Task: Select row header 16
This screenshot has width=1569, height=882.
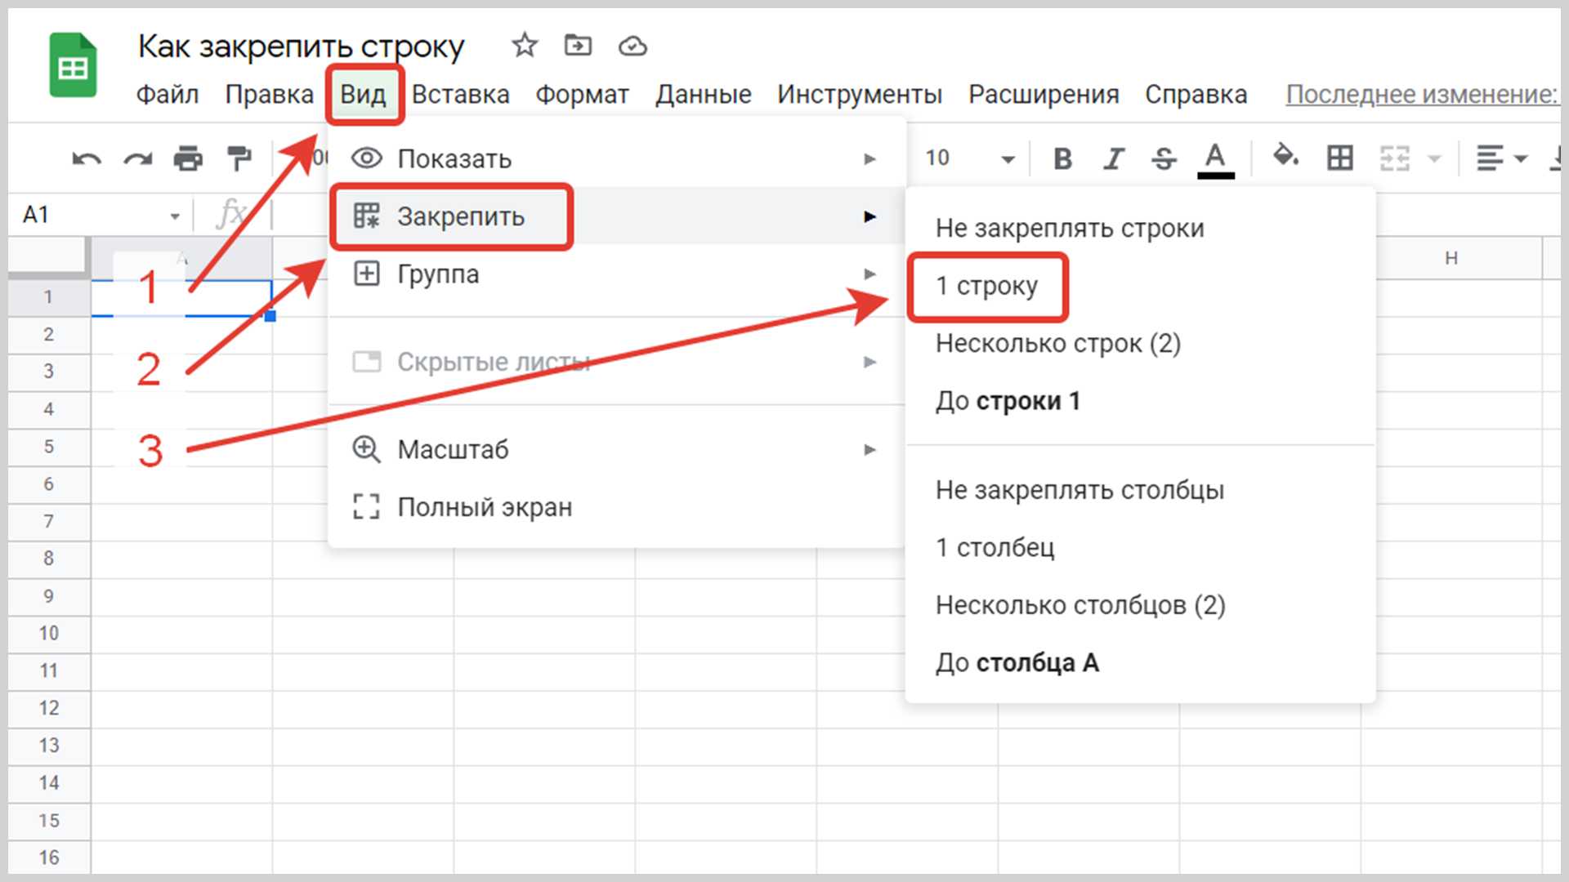Action: point(49,857)
